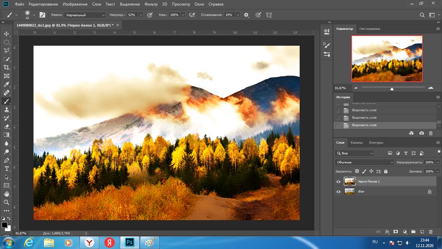442x249 pixels.
Task: Open layer blend mode Обычные dropdown
Action: tap(364, 162)
